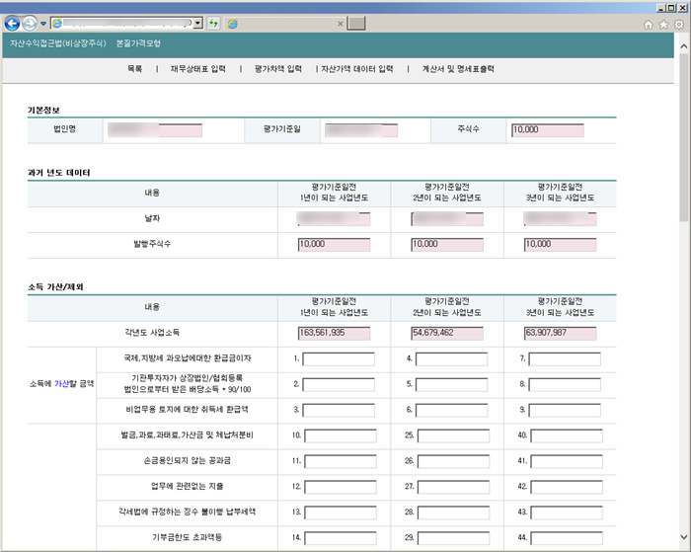Click input field number 10 벌금 row
Screen dimensions: 691x552
(x=341, y=436)
